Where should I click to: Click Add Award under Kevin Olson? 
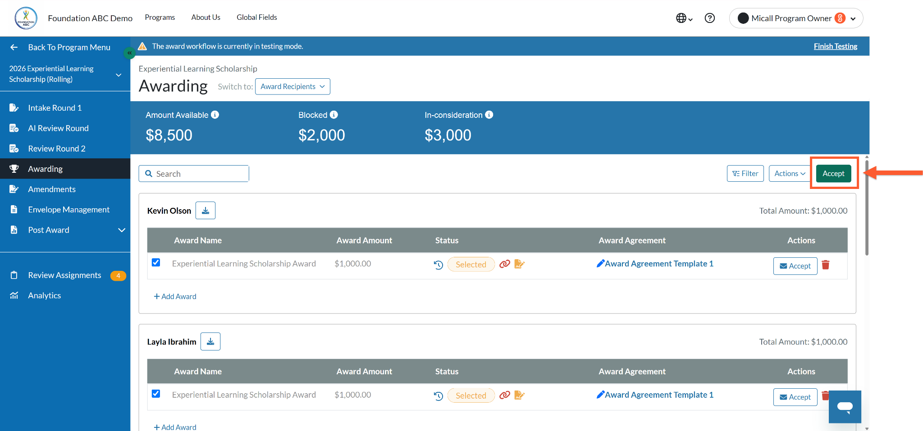175,296
